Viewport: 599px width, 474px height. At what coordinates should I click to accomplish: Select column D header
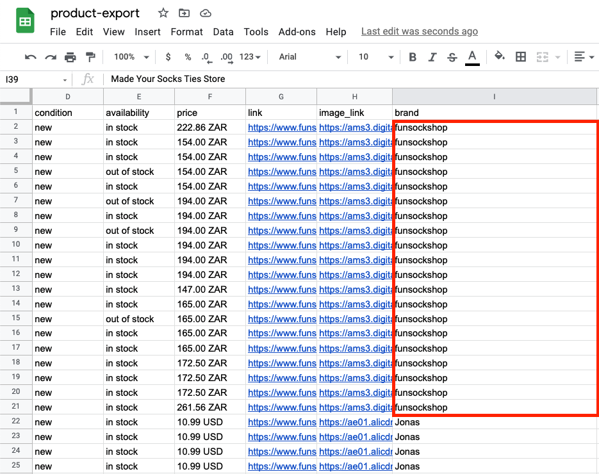[x=68, y=97]
